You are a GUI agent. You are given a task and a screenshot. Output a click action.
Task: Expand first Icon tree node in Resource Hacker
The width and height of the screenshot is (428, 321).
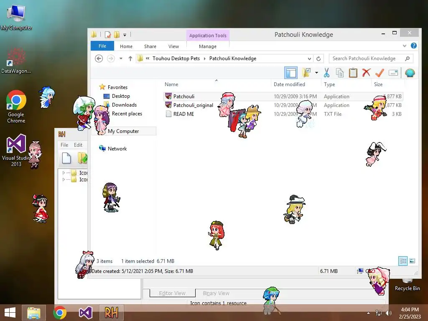click(64, 173)
